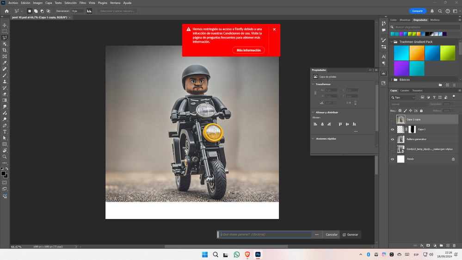Flip horizontal icon in Transformar section
The height and width of the screenshot is (260, 462).
[349, 103]
